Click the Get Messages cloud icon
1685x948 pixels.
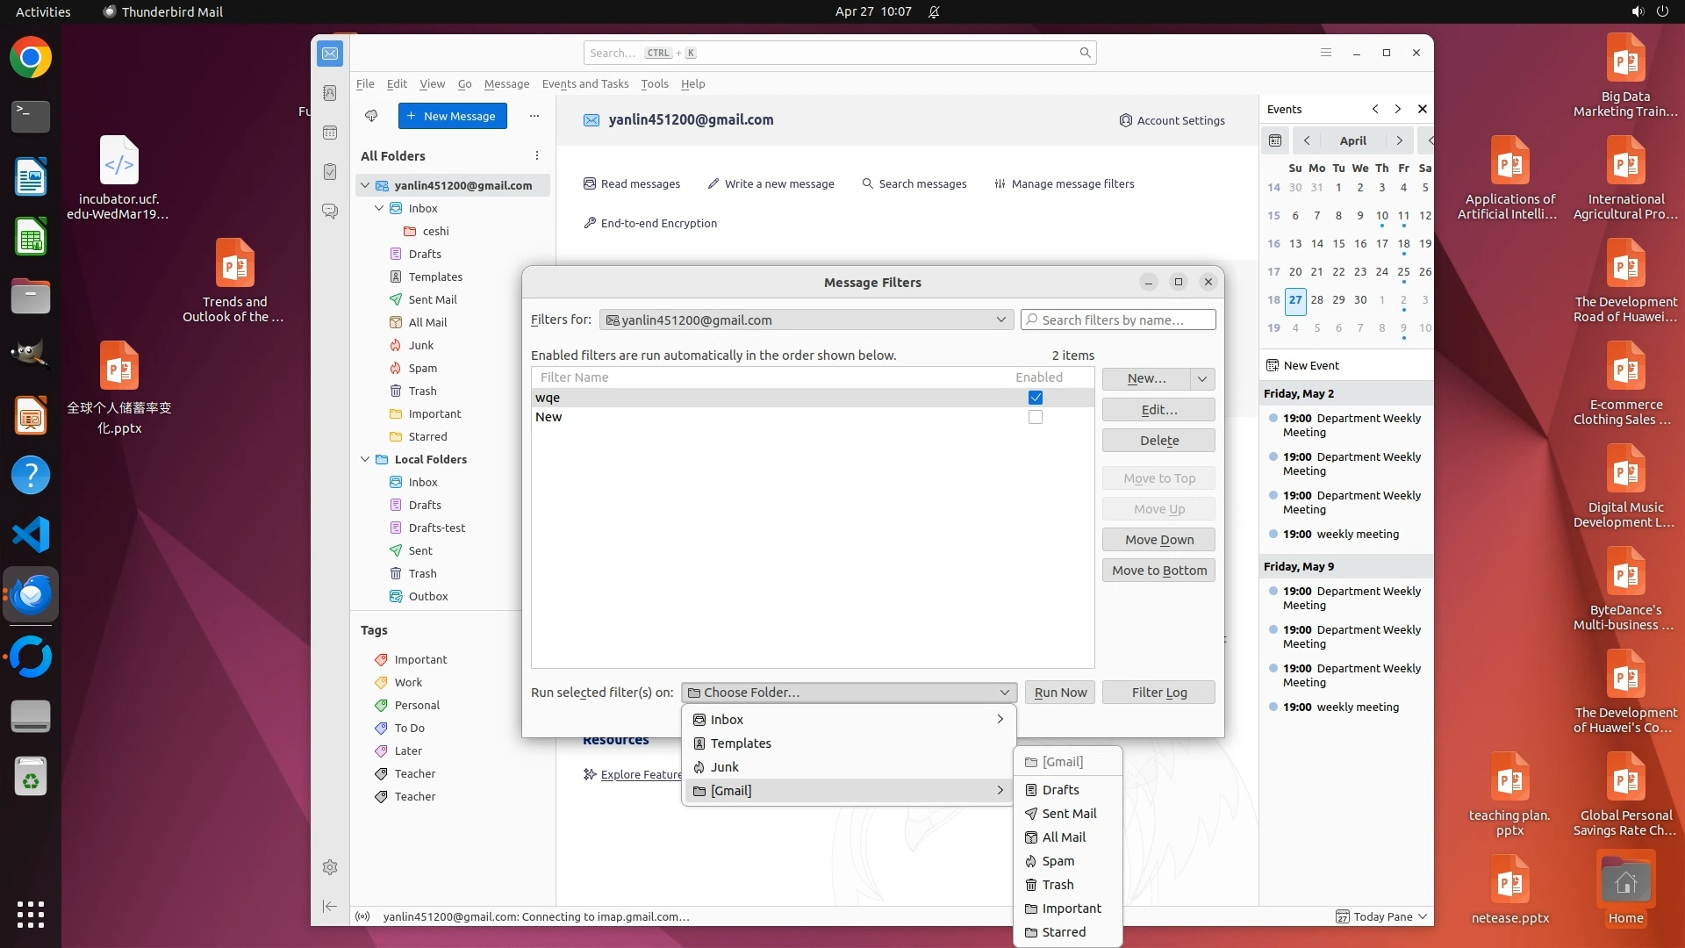(371, 116)
